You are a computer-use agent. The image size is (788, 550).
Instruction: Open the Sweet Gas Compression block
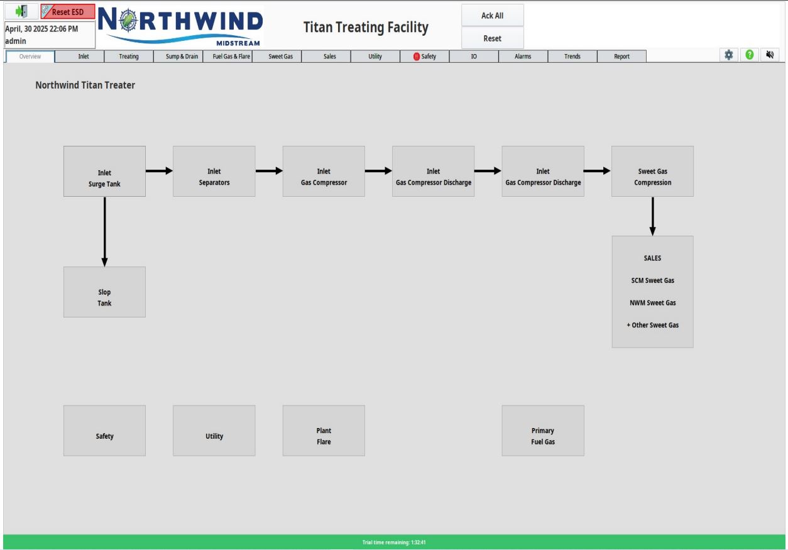(x=652, y=172)
